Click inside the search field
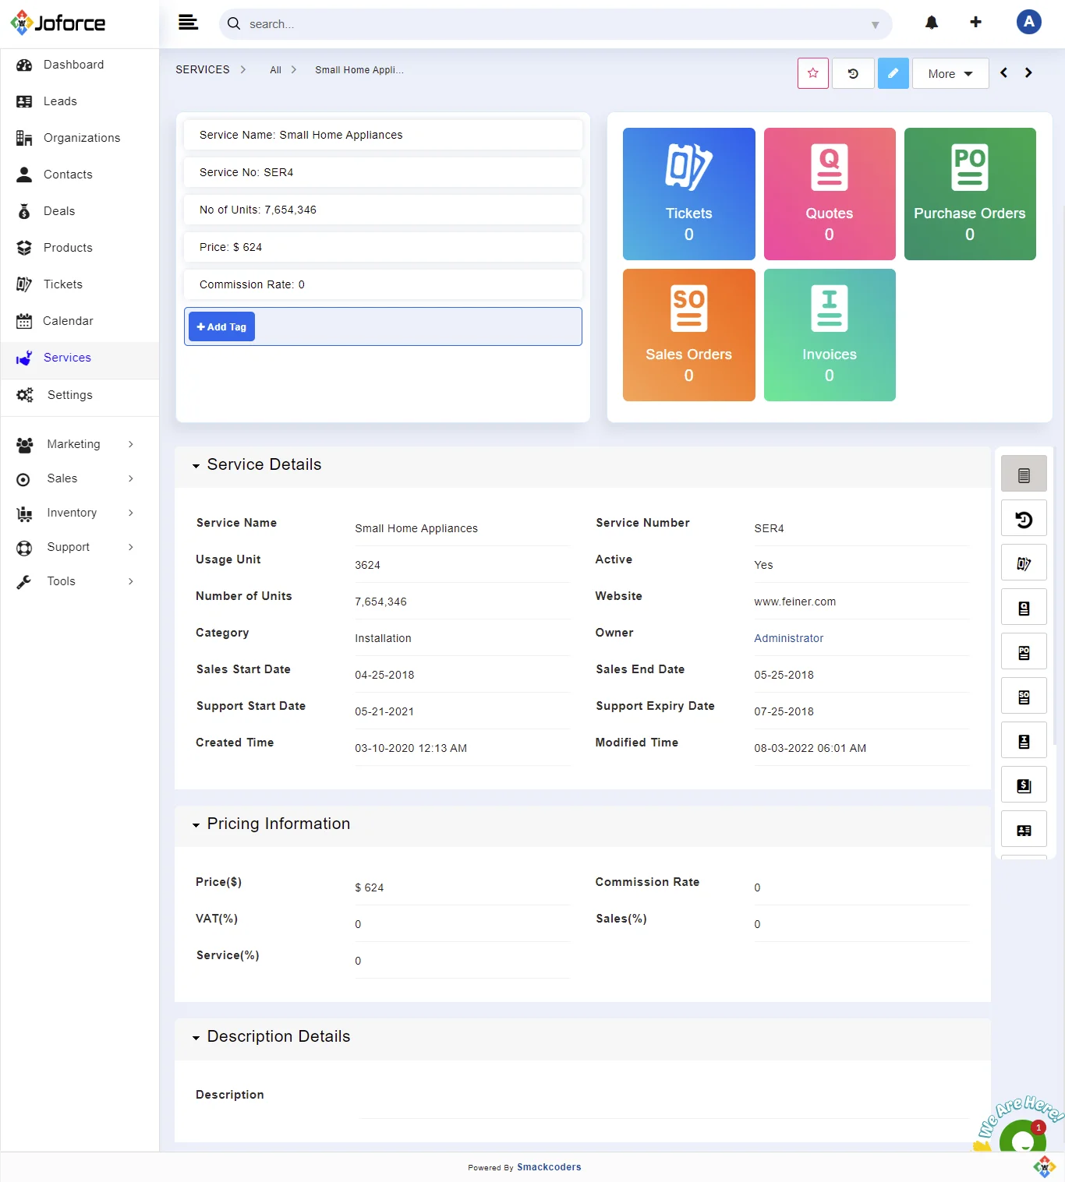 [546, 24]
